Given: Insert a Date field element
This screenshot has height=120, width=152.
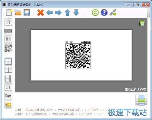Looking at the screenshot, I should (x=8, y=96).
